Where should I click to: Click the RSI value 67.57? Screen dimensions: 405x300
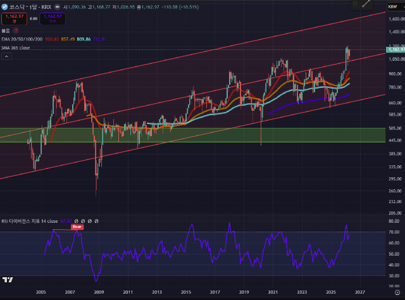[66, 221]
